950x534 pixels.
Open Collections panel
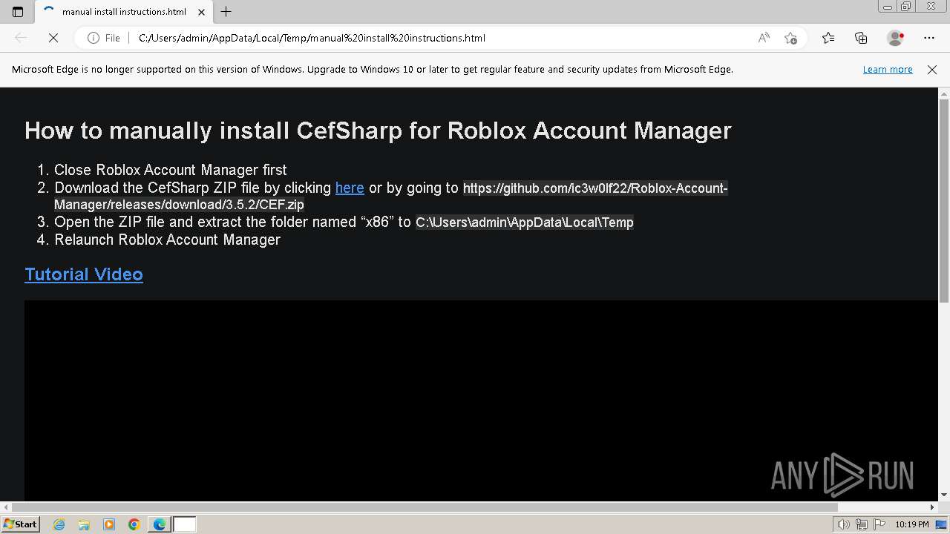coord(861,38)
